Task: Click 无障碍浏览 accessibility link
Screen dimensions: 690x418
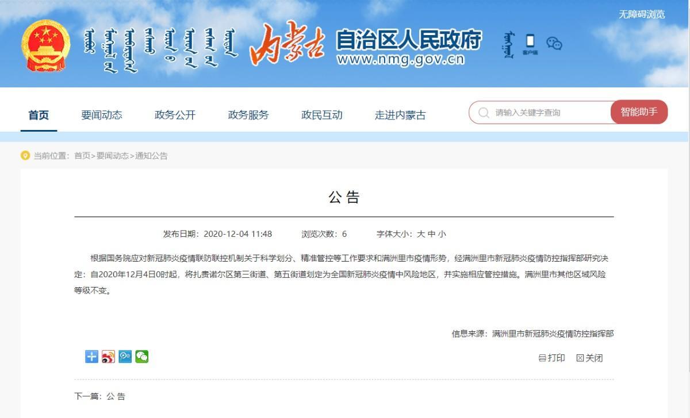Action: (x=642, y=14)
